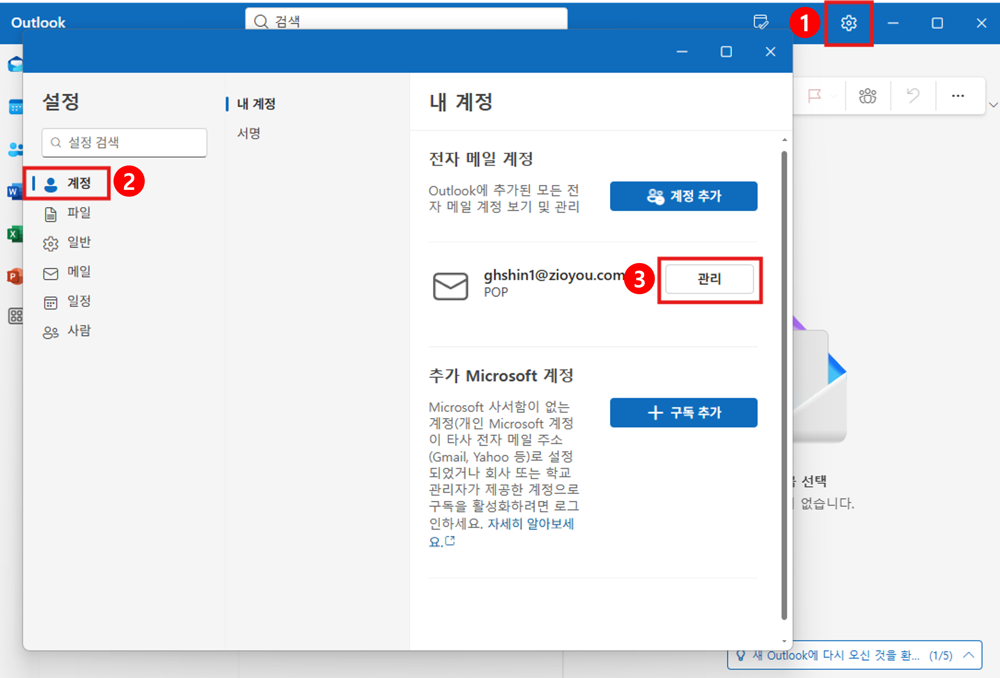This screenshot has width=1000, height=678.
Task: Open People icon in left rail
Action: pos(16,149)
